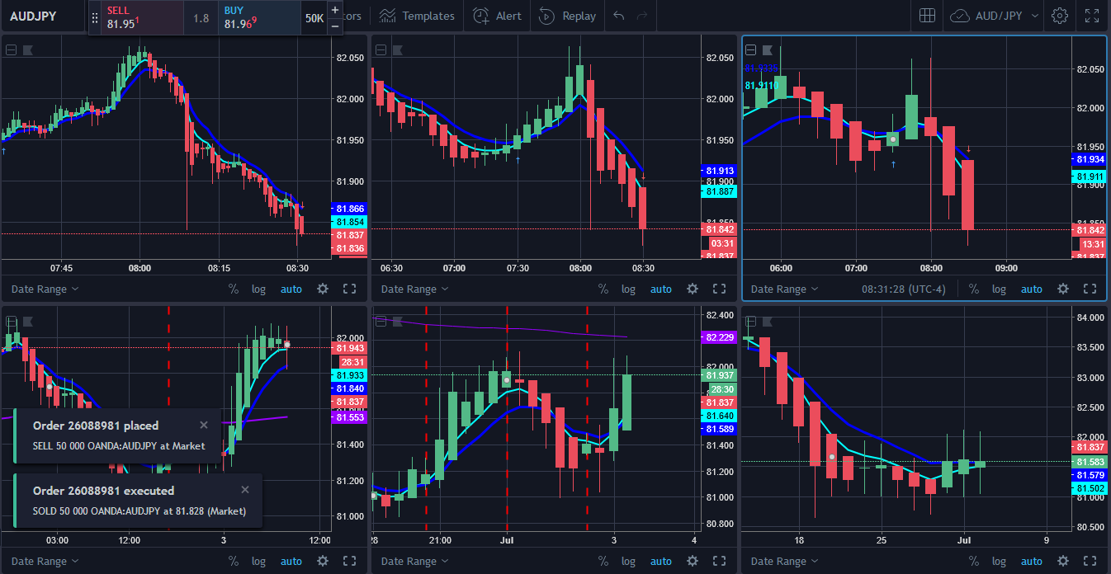Open chart settings gear in top toolbar
The width and height of the screenshot is (1111, 574).
click(1060, 16)
